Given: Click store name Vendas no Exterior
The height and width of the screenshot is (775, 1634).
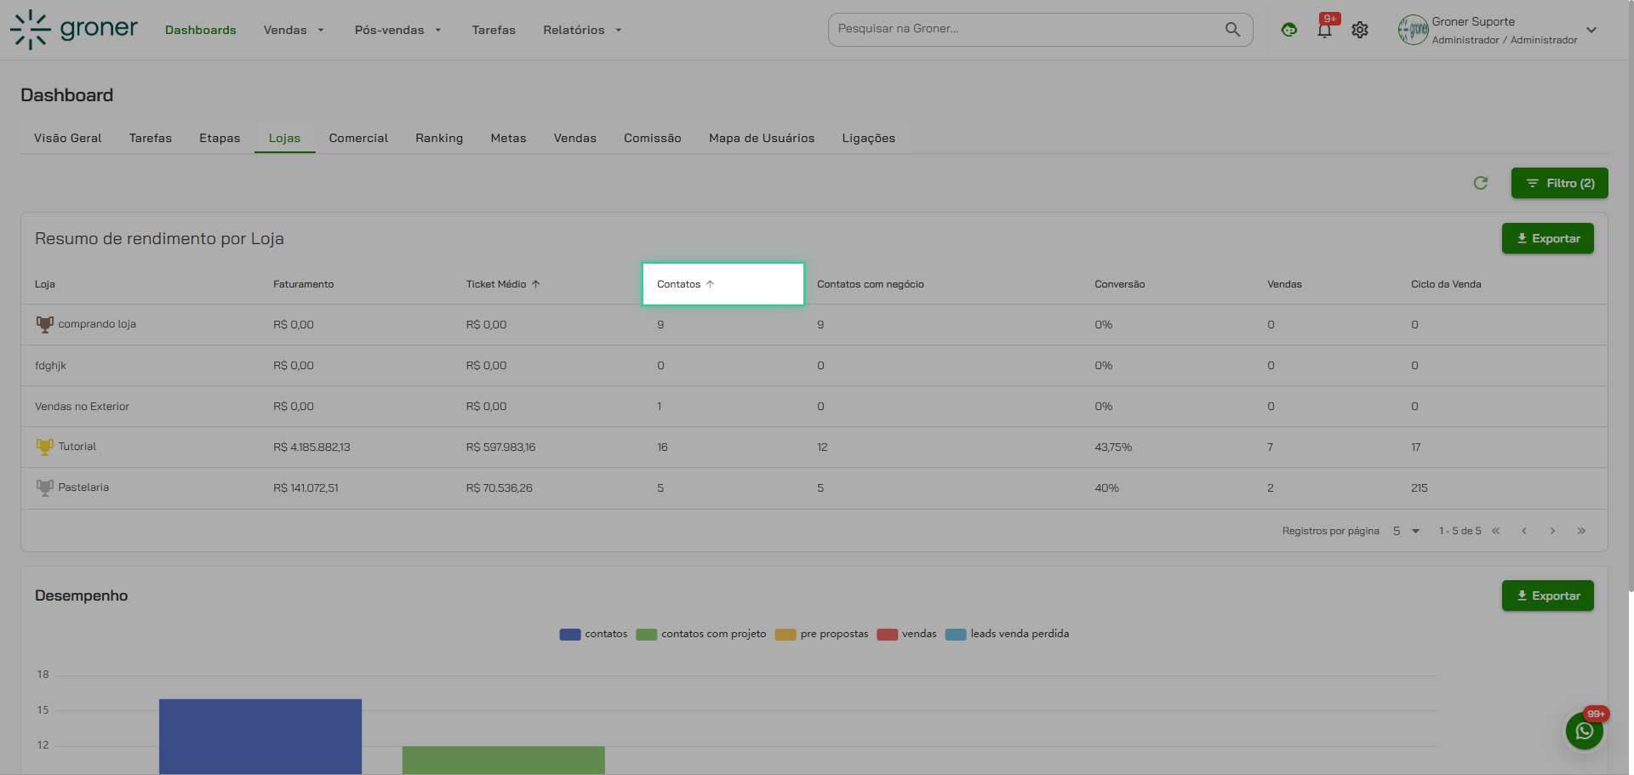Looking at the screenshot, I should point(82,406).
